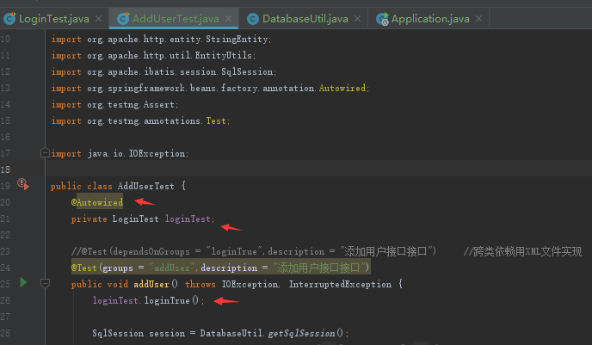Click the loginTrue() call on line 26

(x=171, y=300)
